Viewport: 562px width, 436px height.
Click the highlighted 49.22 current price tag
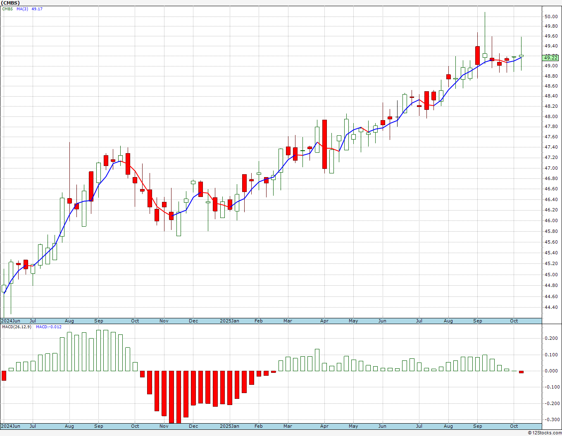click(551, 58)
